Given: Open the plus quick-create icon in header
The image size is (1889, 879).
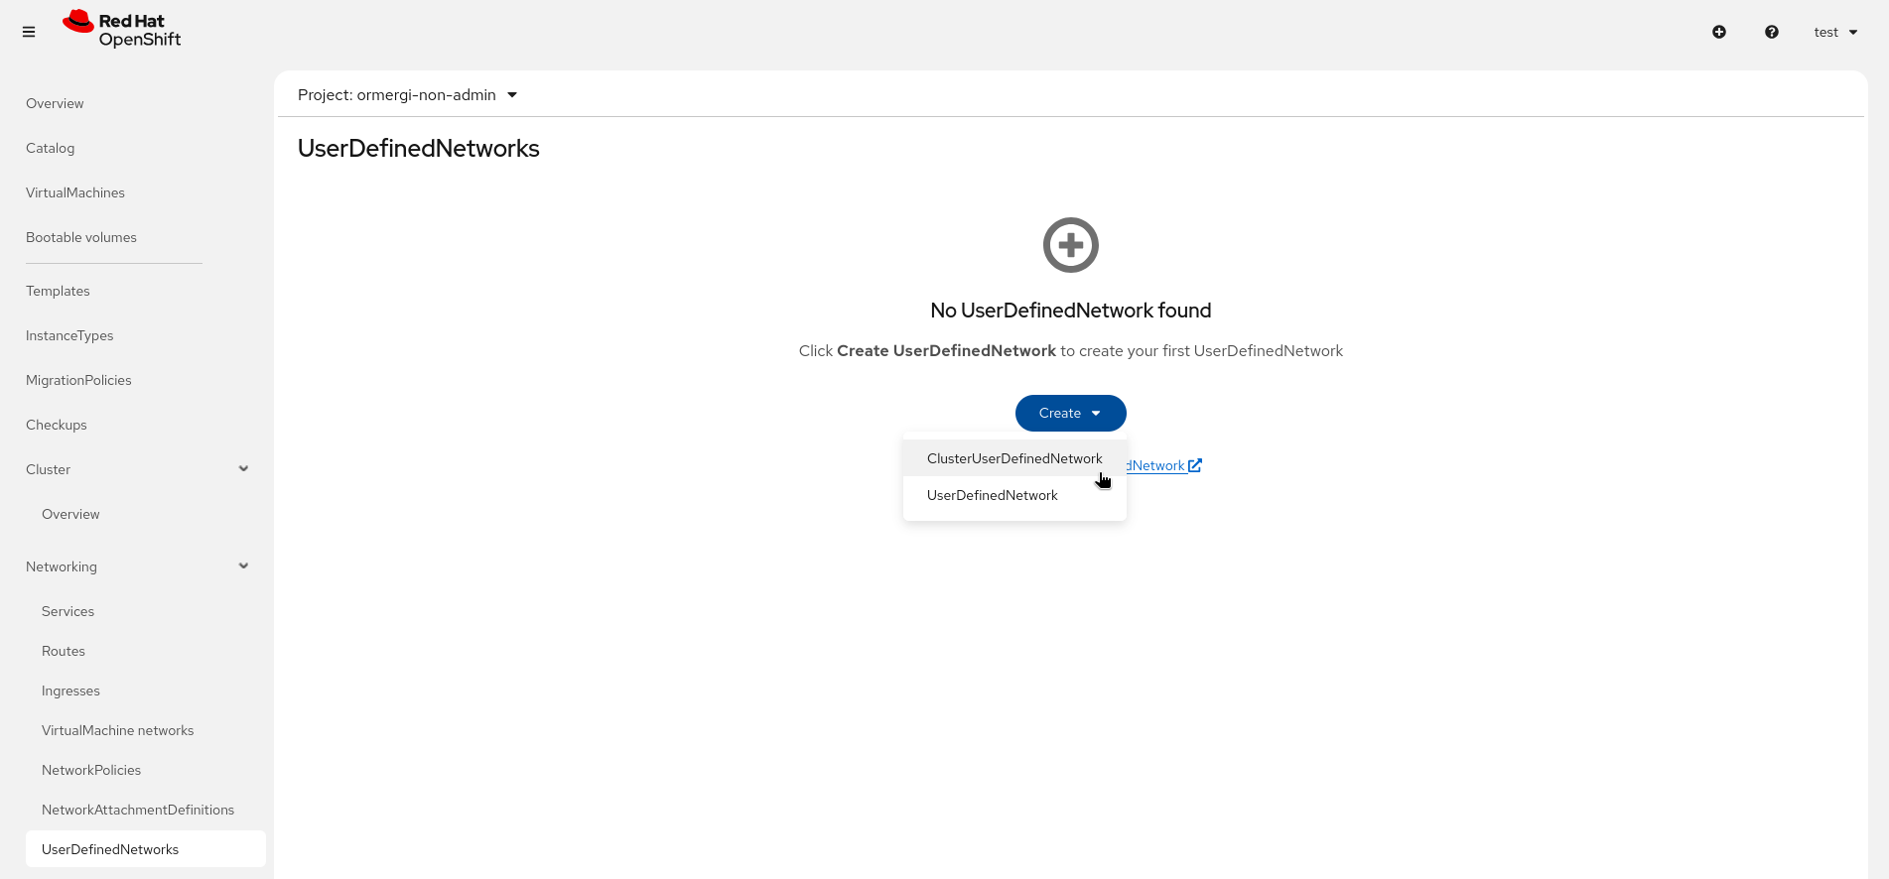Looking at the screenshot, I should pos(1719,32).
